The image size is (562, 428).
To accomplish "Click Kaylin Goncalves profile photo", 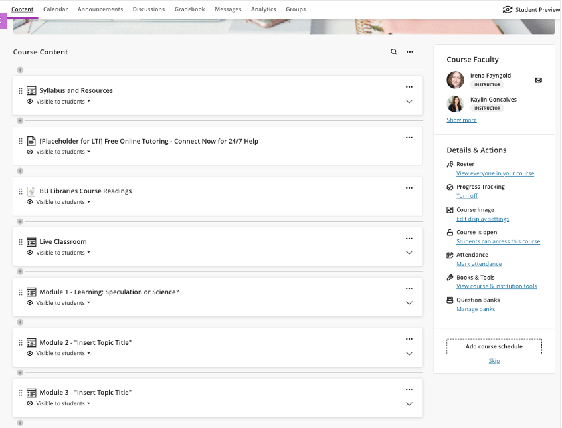I will tap(455, 104).
